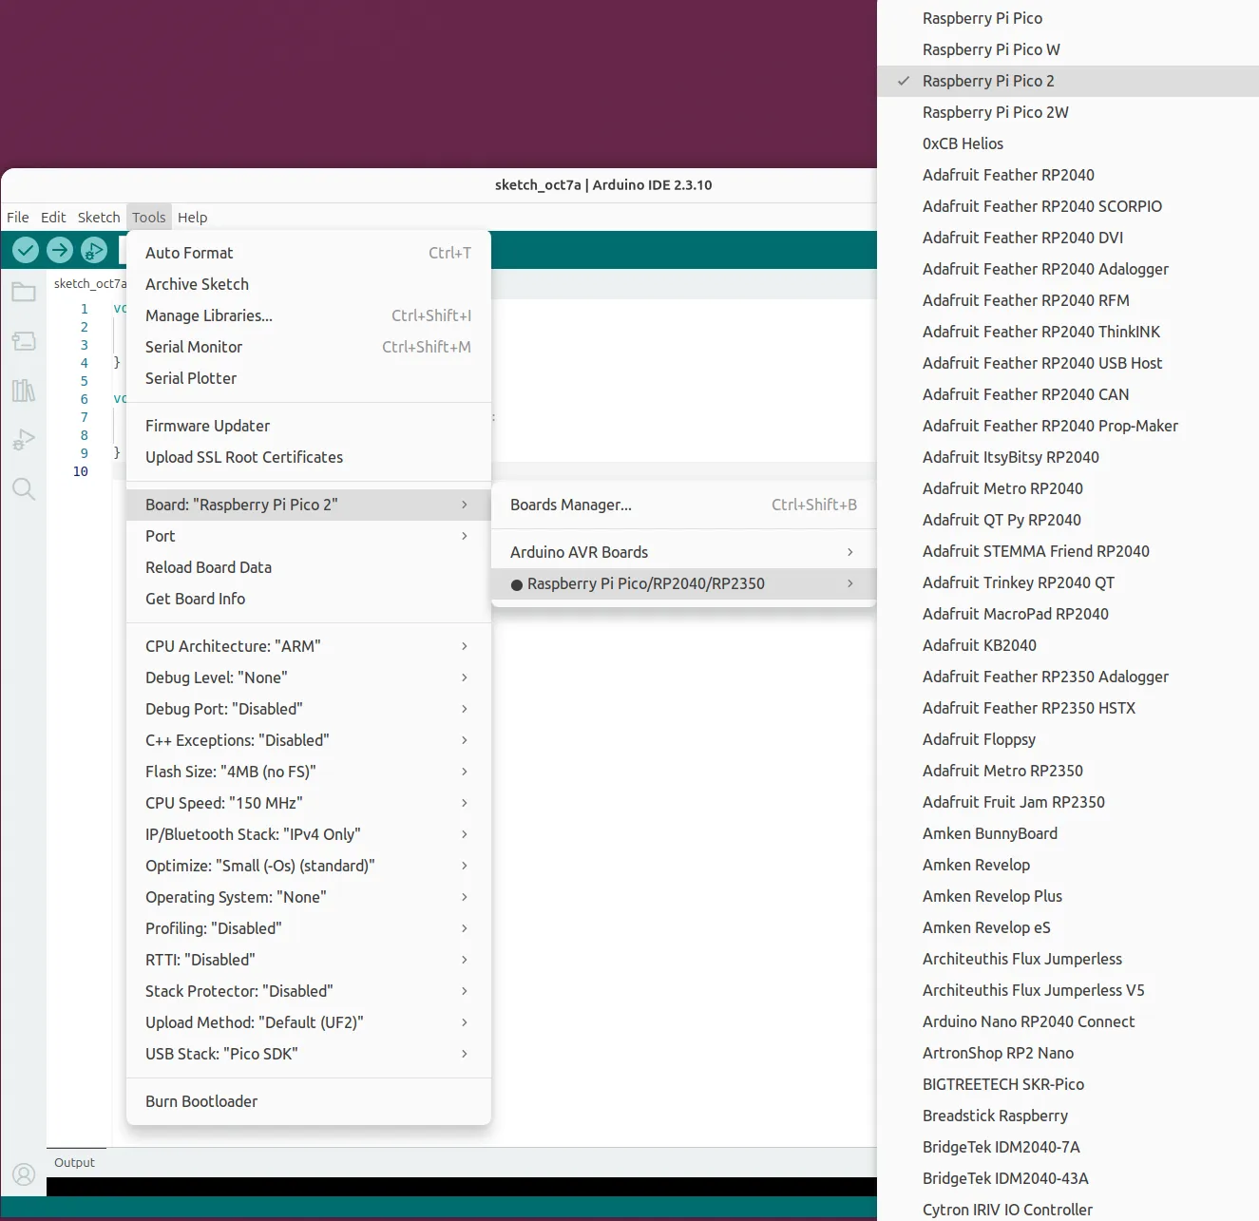Open the File menu

coord(18,217)
